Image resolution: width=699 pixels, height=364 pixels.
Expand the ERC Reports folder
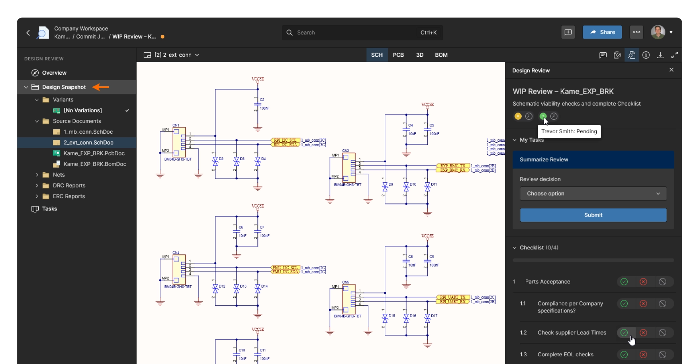point(37,197)
